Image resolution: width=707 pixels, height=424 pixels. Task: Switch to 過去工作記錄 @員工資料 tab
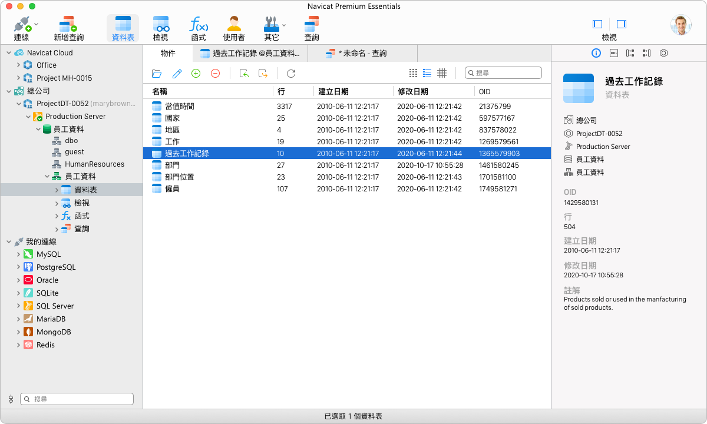(x=250, y=54)
